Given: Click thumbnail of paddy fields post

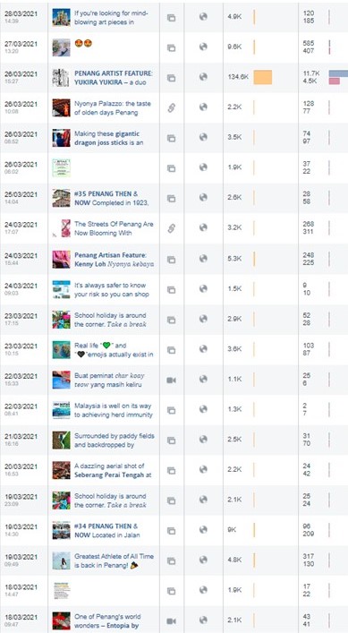Looking at the screenshot, I should pyautogui.click(x=62, y=440).
